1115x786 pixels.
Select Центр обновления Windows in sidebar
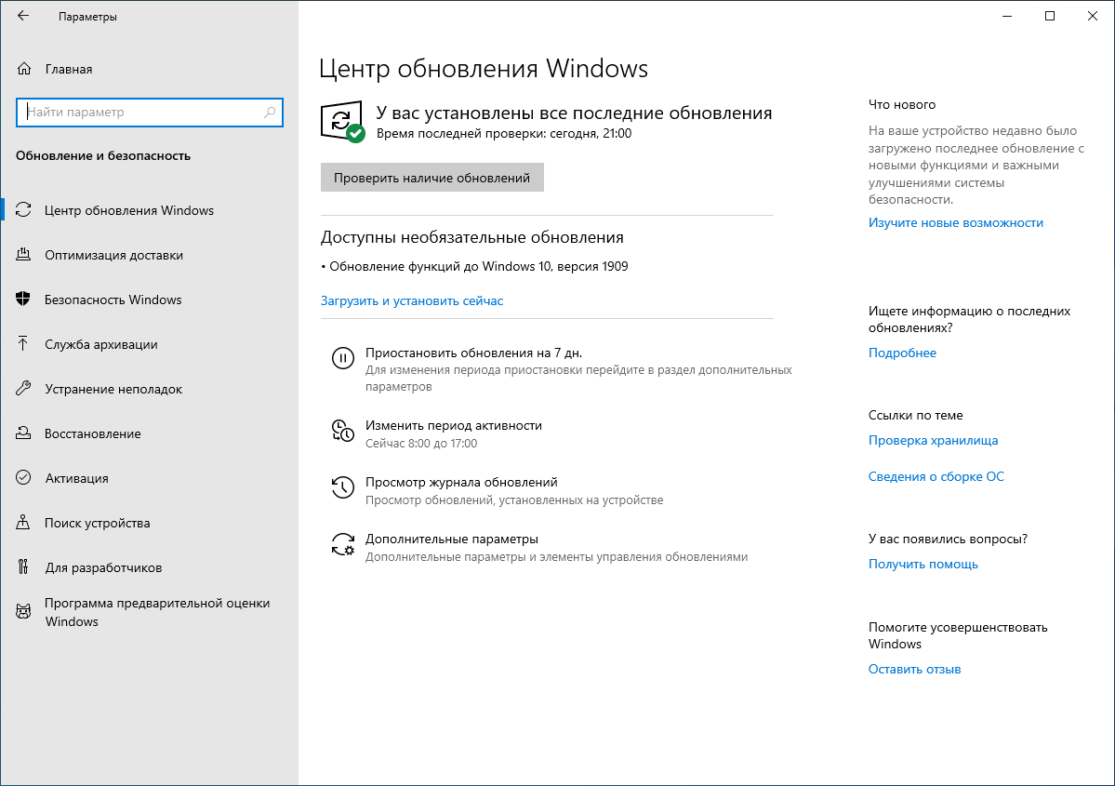(126, 210)
